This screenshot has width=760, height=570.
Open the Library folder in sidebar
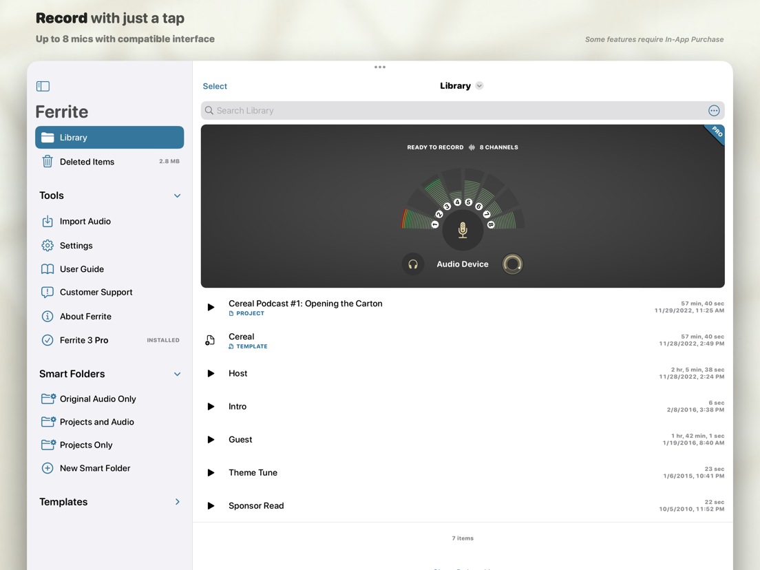pos(109,137)
